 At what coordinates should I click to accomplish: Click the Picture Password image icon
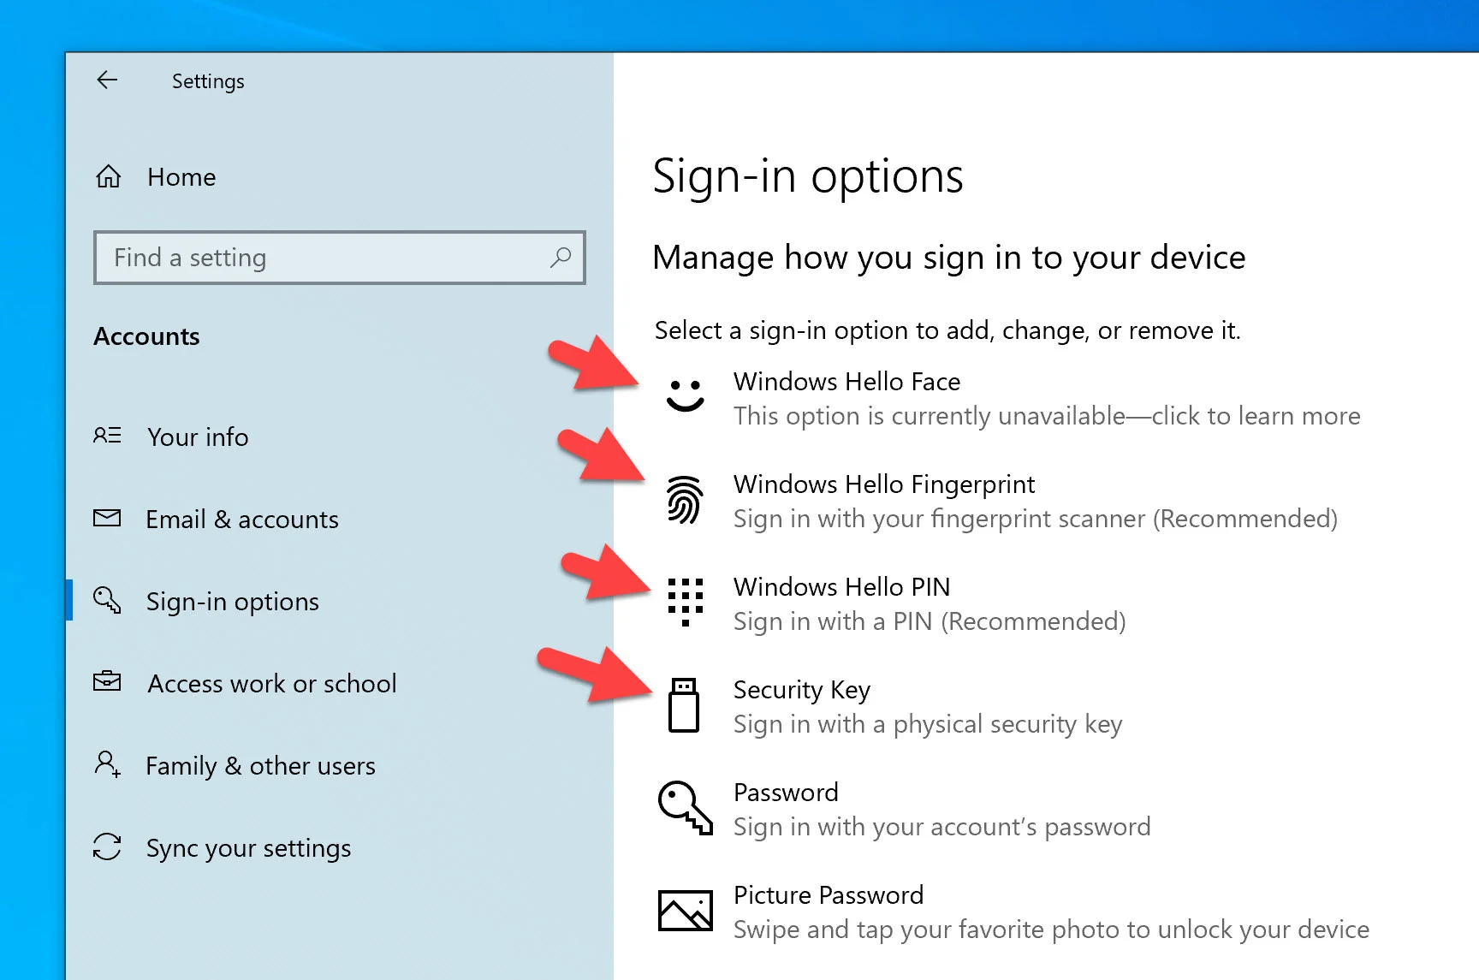pyautogui.click(x=685, y=910)
